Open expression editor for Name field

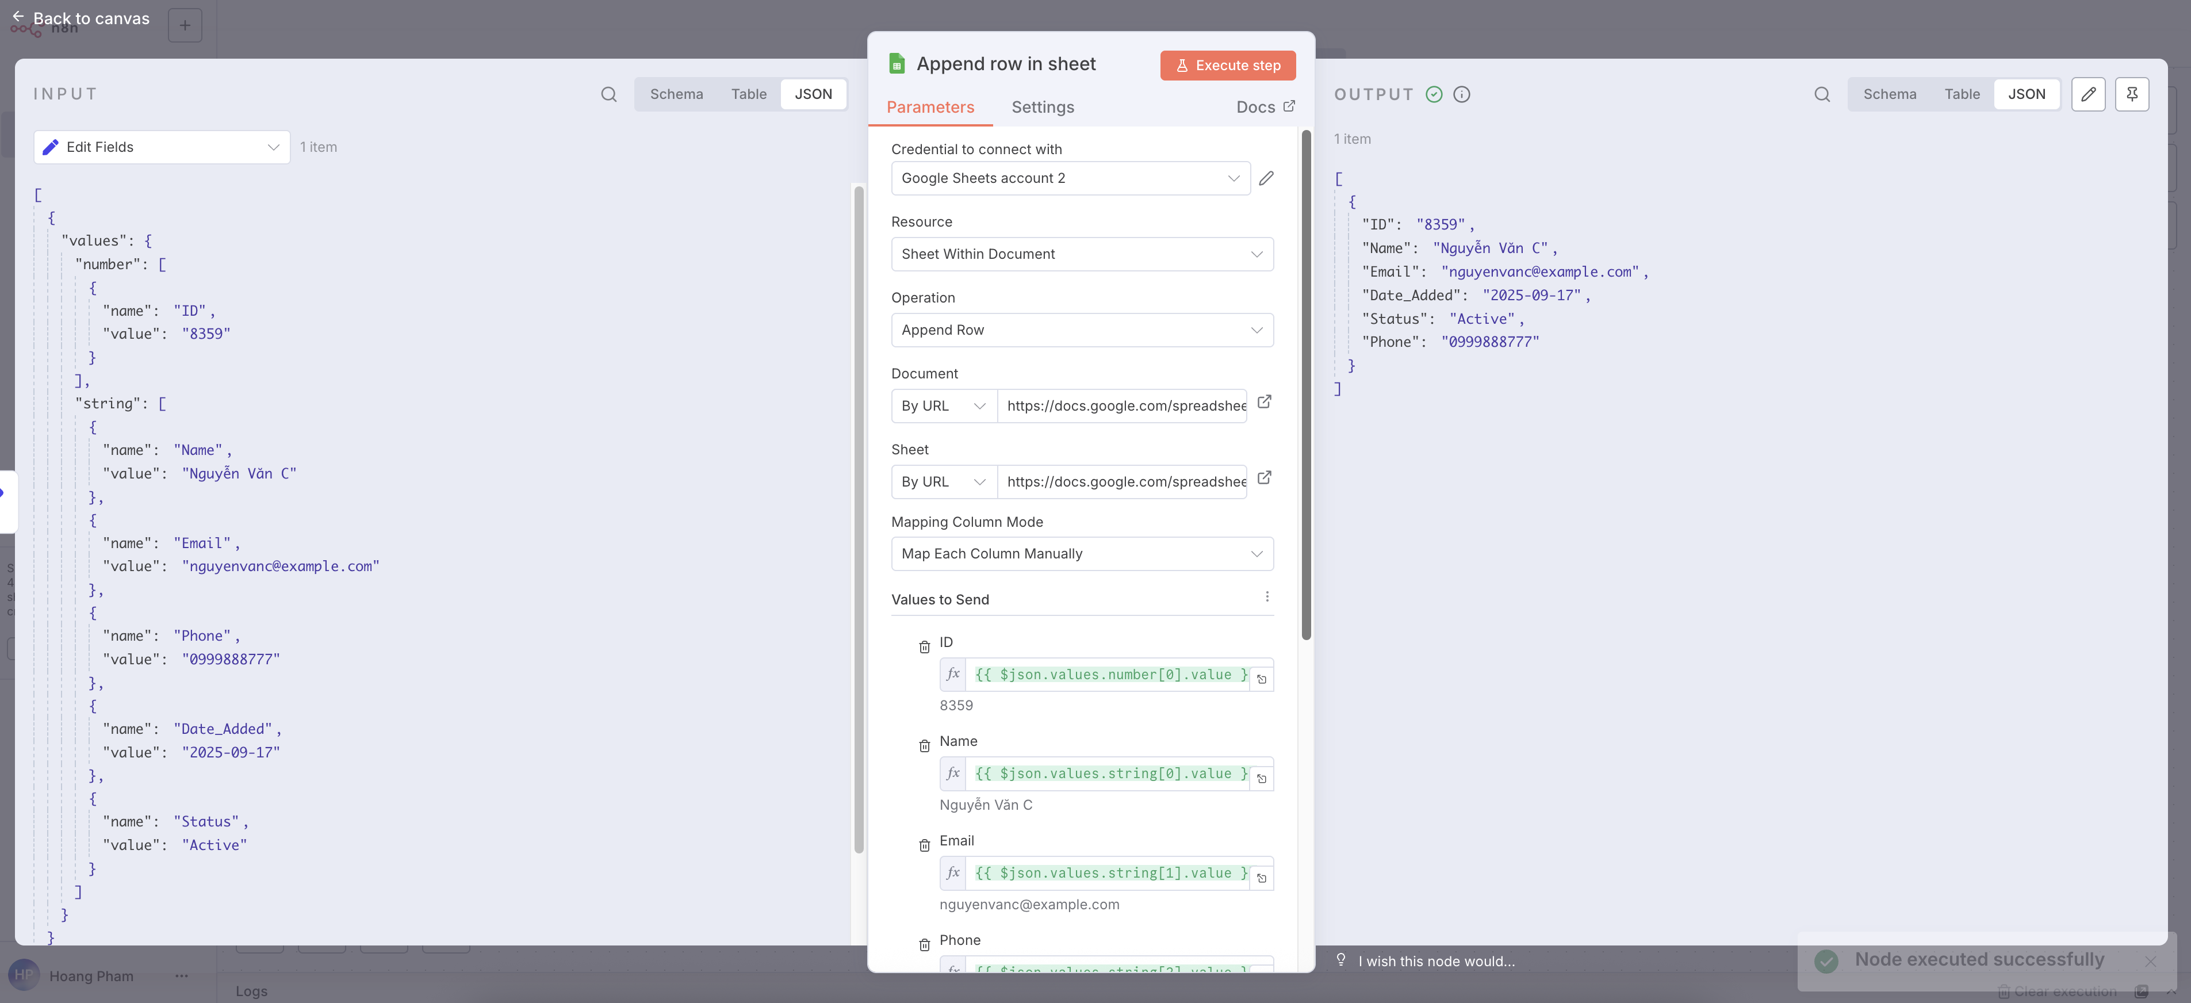1261,778
